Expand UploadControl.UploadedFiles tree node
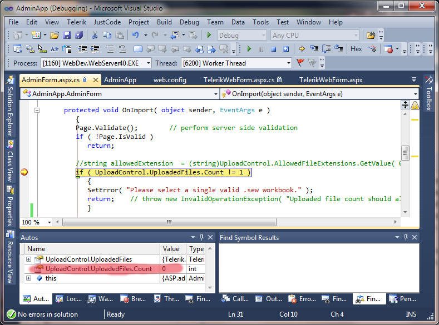439x325 pixels. click(x=29, y=259)
